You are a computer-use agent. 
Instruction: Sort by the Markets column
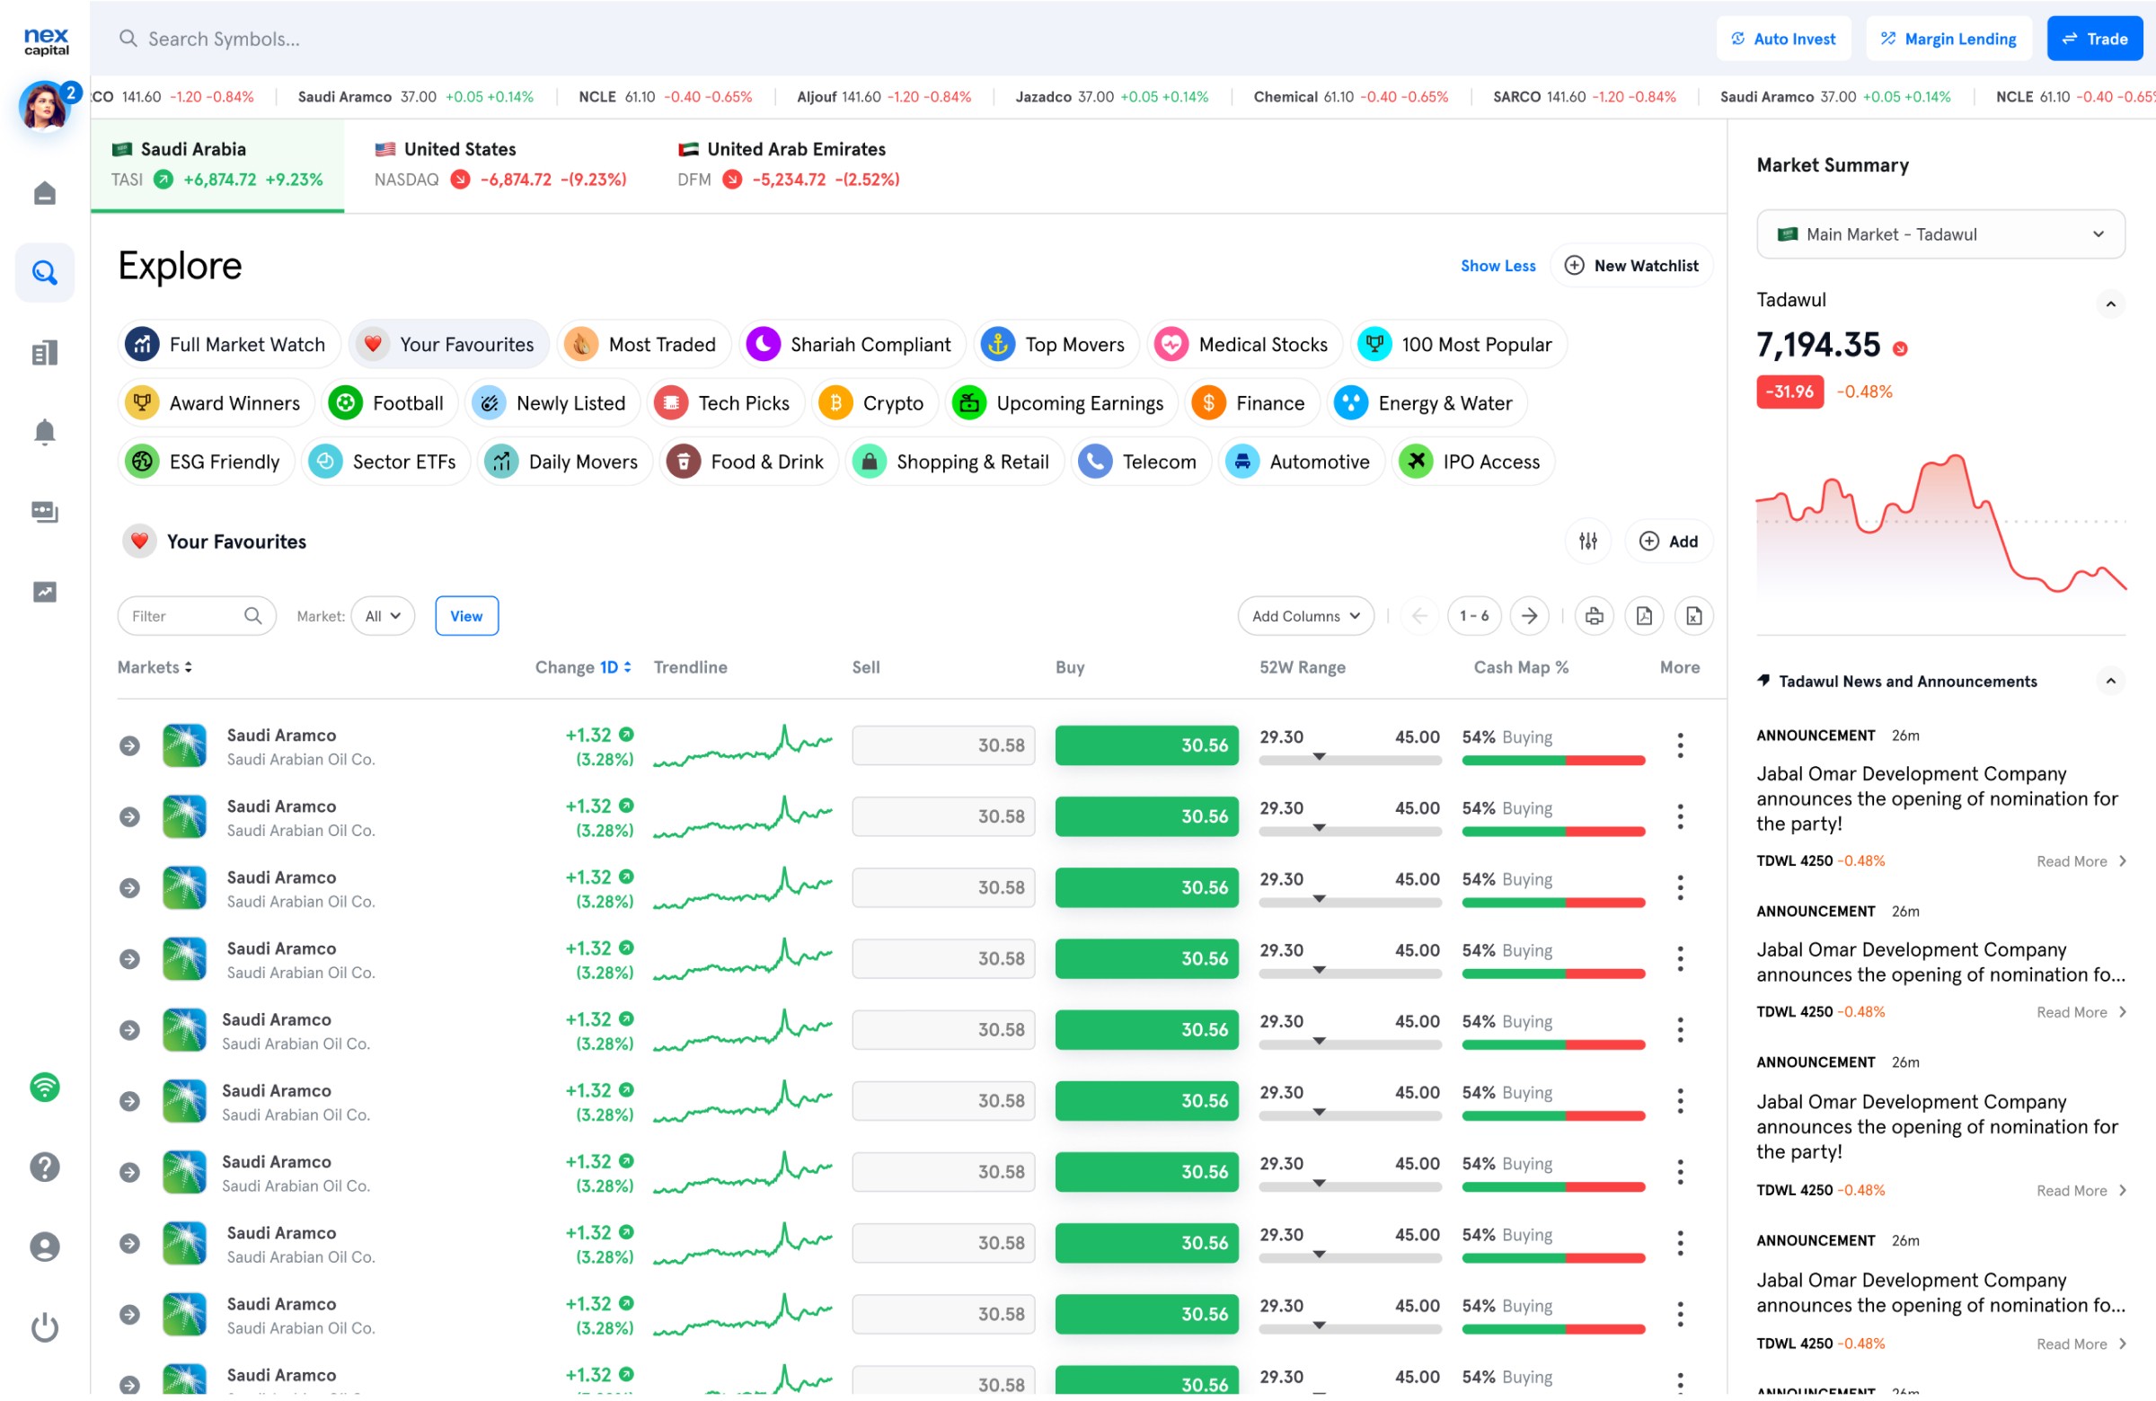[155, 667]
